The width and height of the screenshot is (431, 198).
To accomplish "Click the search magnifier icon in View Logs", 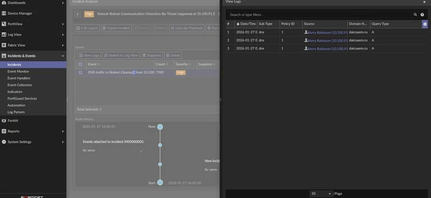I will coord(416,15).
